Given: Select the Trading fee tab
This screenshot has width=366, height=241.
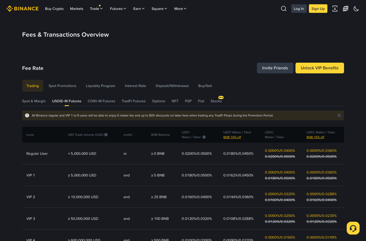Looking at the screenshot, I should (x=33, y=86).
